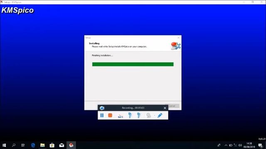Show hidden tray icons chevron

(226, 145)
